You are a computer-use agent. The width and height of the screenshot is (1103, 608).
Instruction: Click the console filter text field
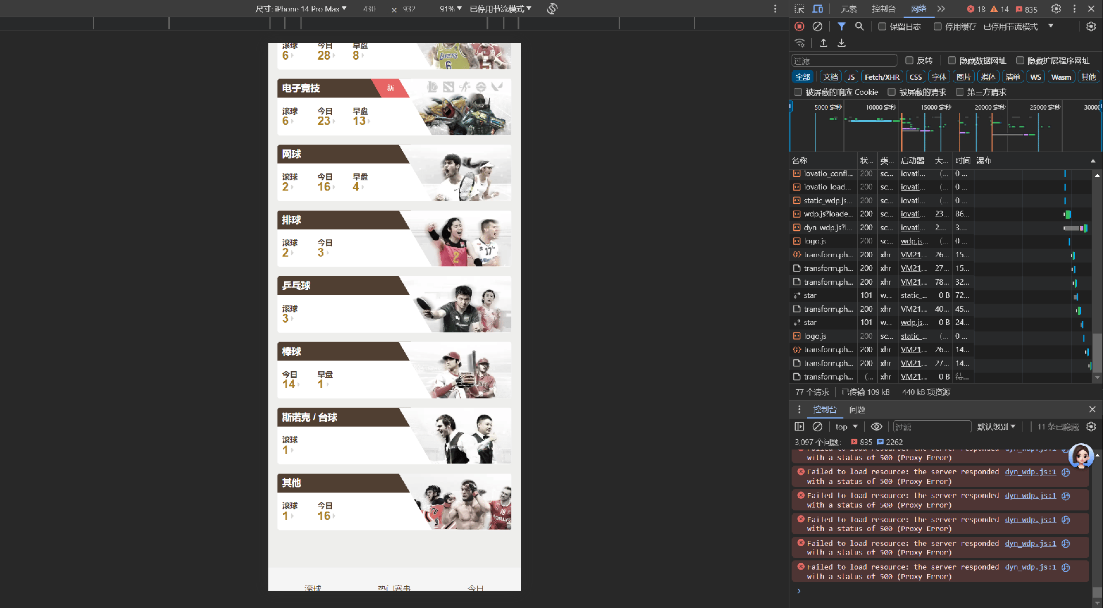932,427
